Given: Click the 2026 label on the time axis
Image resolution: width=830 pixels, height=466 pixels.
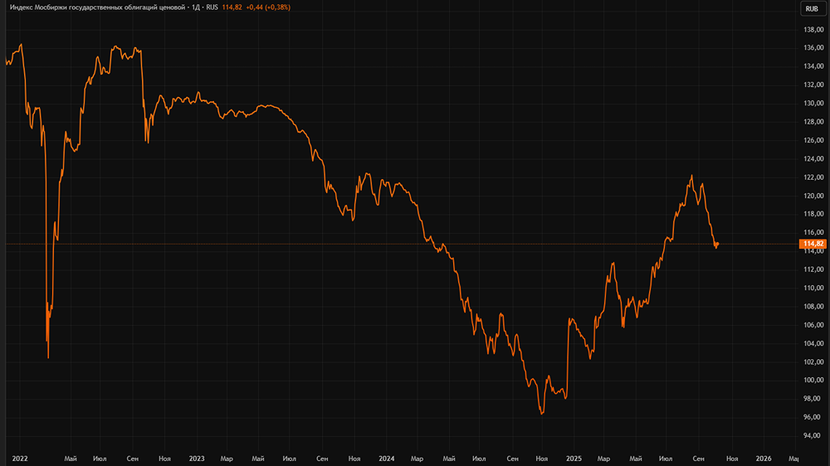Looking at the screenshot, I should click(764, 459).
